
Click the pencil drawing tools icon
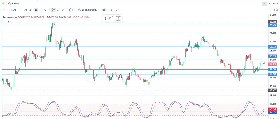click(4, 10)
